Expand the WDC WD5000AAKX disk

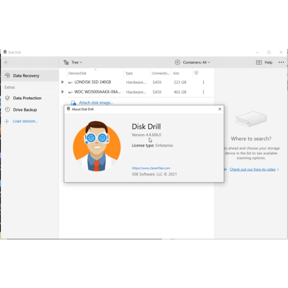pos(63,92)
